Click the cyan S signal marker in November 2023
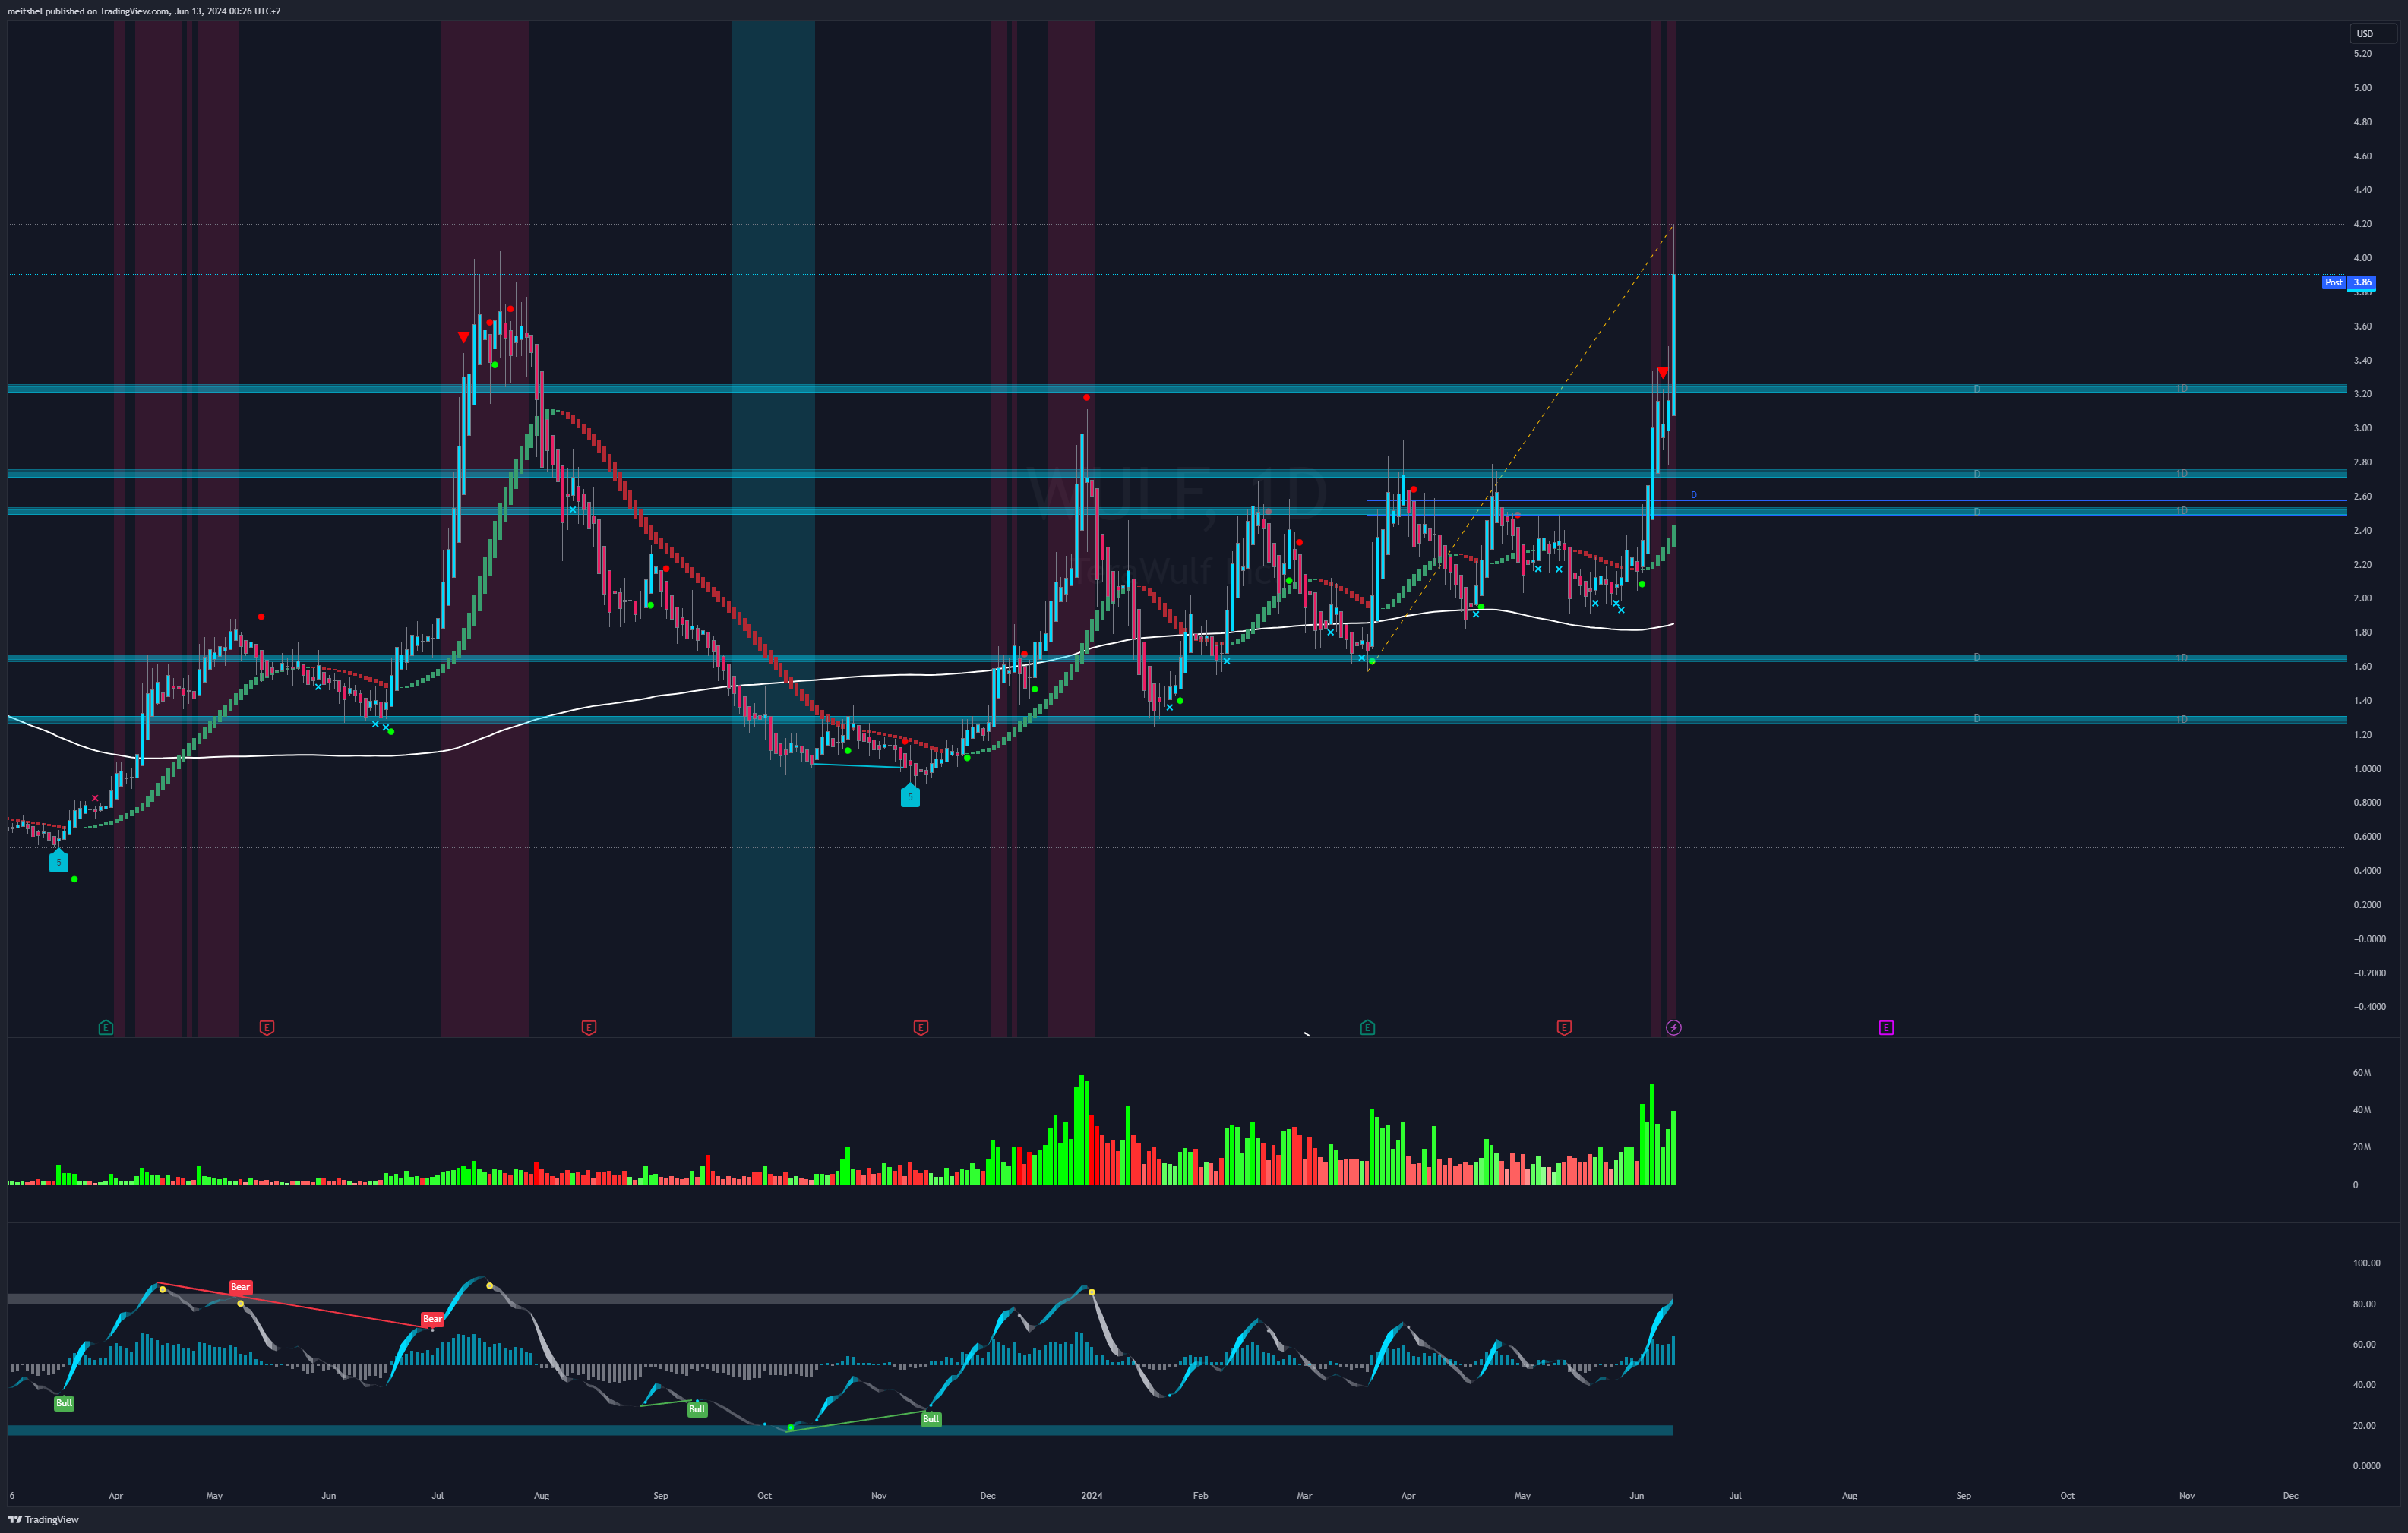Screen dimensions: 2408x1533 click(910, 796)
